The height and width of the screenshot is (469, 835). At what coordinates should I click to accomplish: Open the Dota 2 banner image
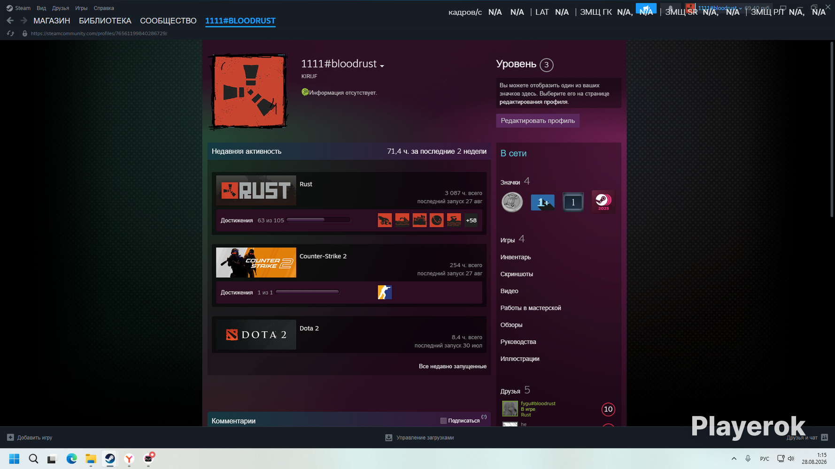(x=256, y=334)
